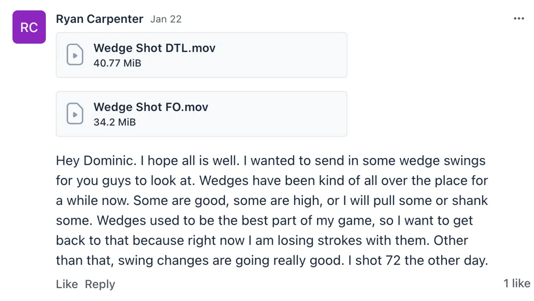Click the comment line starting 'for you guys'
The width and height of the screenshot is (534, 301).
point(272,180)
